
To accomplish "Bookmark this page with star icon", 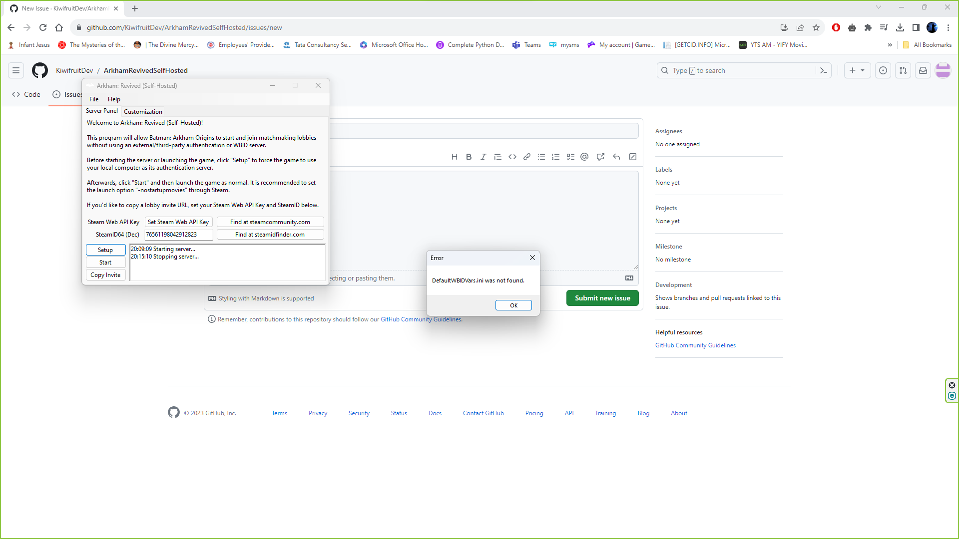I will pos(816,27).
